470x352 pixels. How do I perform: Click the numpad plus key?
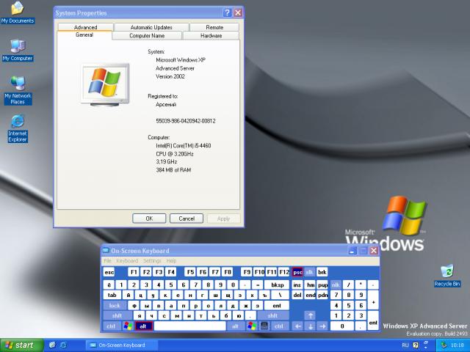pyautogui.click(x=373, y=300)
